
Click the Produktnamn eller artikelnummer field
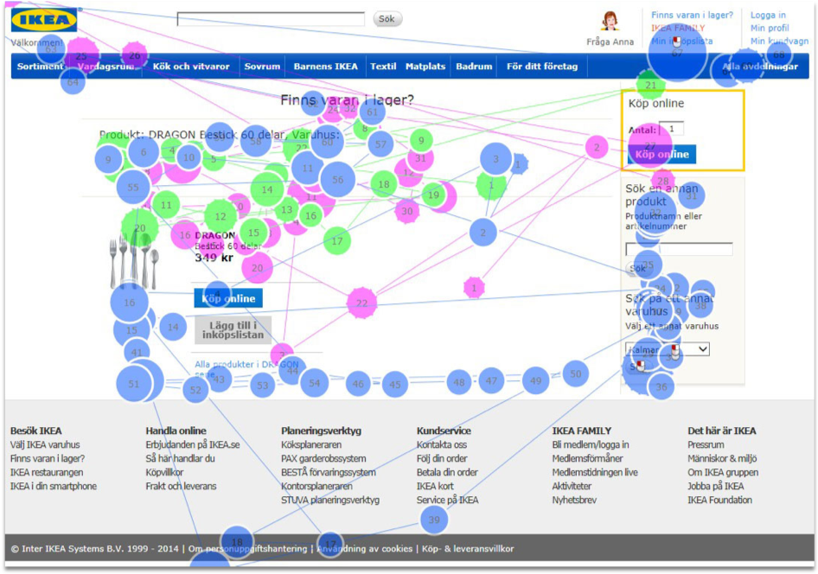(678, 248)
